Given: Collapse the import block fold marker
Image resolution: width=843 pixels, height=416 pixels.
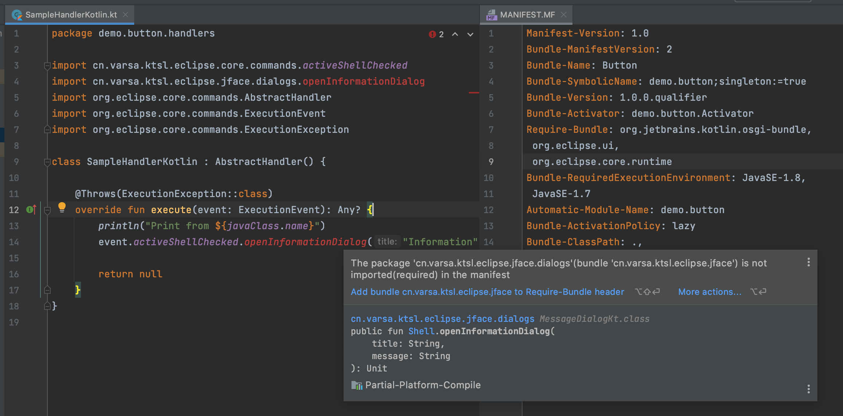Looking at the screenshot, I should [x=47, y=66].
